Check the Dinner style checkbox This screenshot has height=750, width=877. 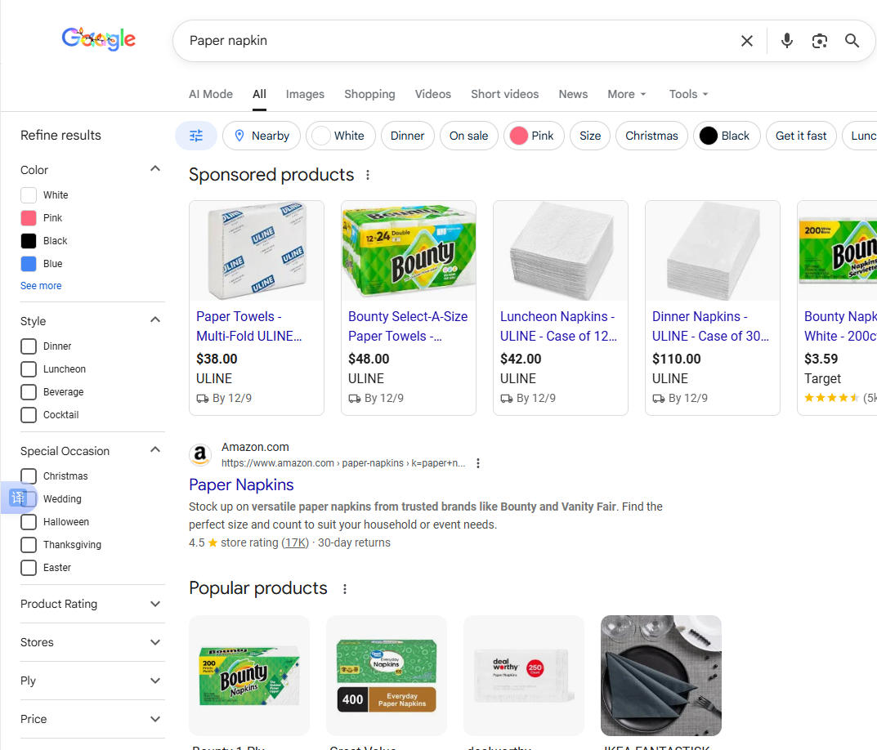[29, 346]
